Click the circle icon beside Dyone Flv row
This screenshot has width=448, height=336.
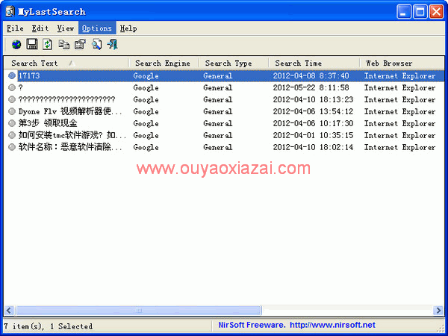[12, 111]
